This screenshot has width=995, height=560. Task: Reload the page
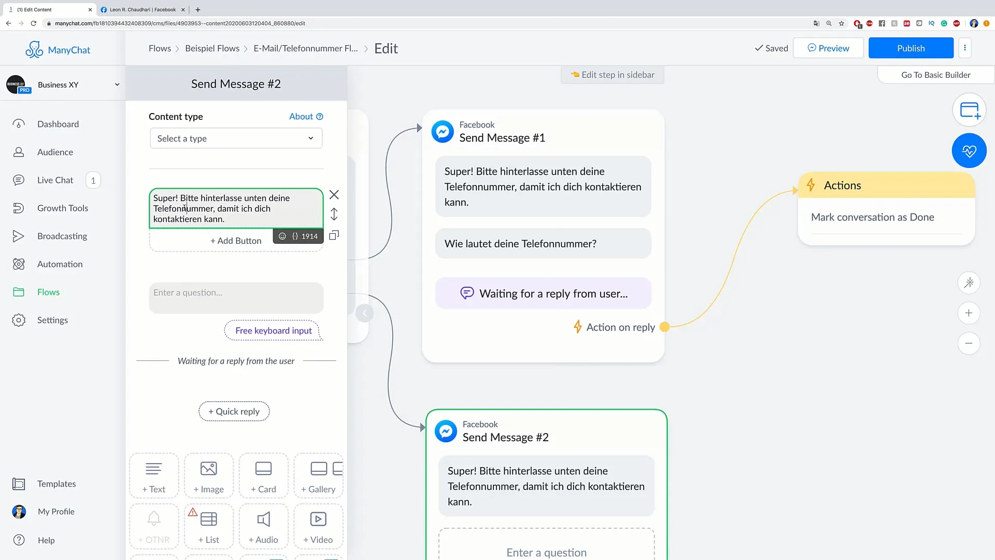tap(34, 23)
